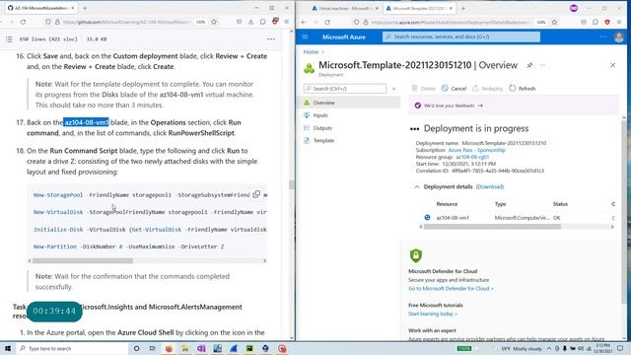The height and width of the screenshot is (355, 631).
Task: Download the deployment details
Action: pyautogui.click(x=490, y=186)
